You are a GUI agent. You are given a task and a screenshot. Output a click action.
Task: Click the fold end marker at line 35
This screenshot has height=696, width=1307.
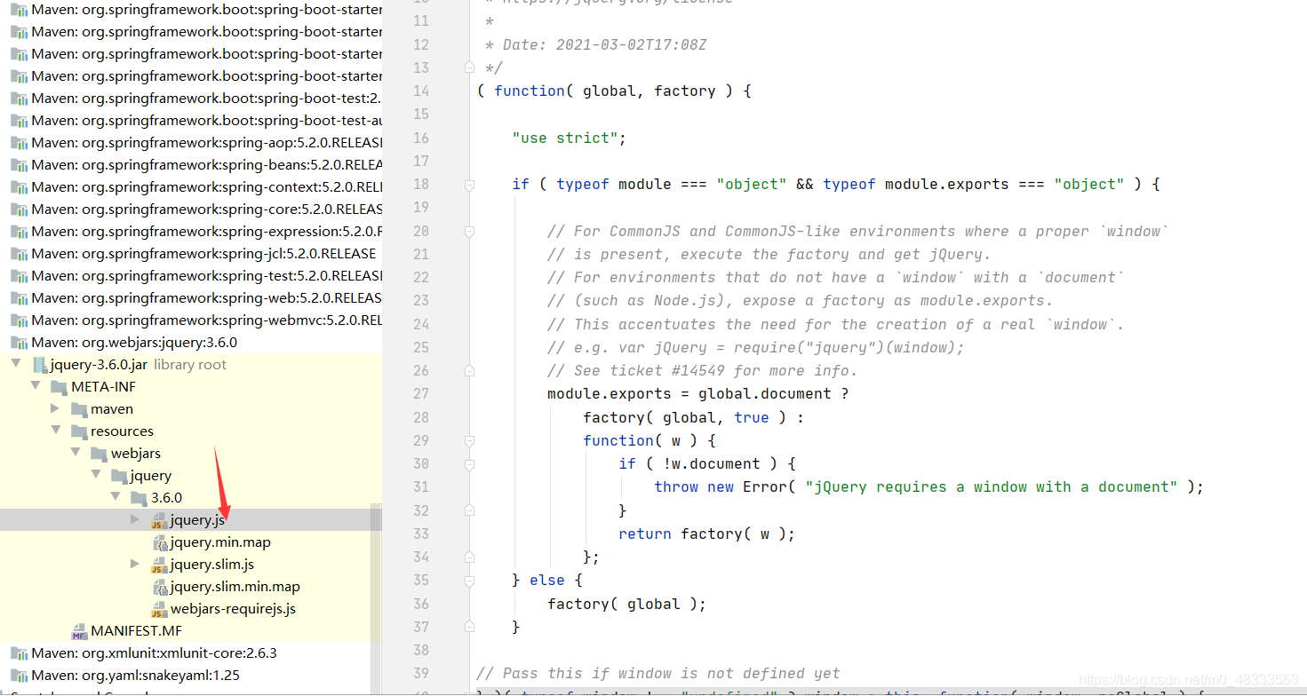click(x=469, y=580)
